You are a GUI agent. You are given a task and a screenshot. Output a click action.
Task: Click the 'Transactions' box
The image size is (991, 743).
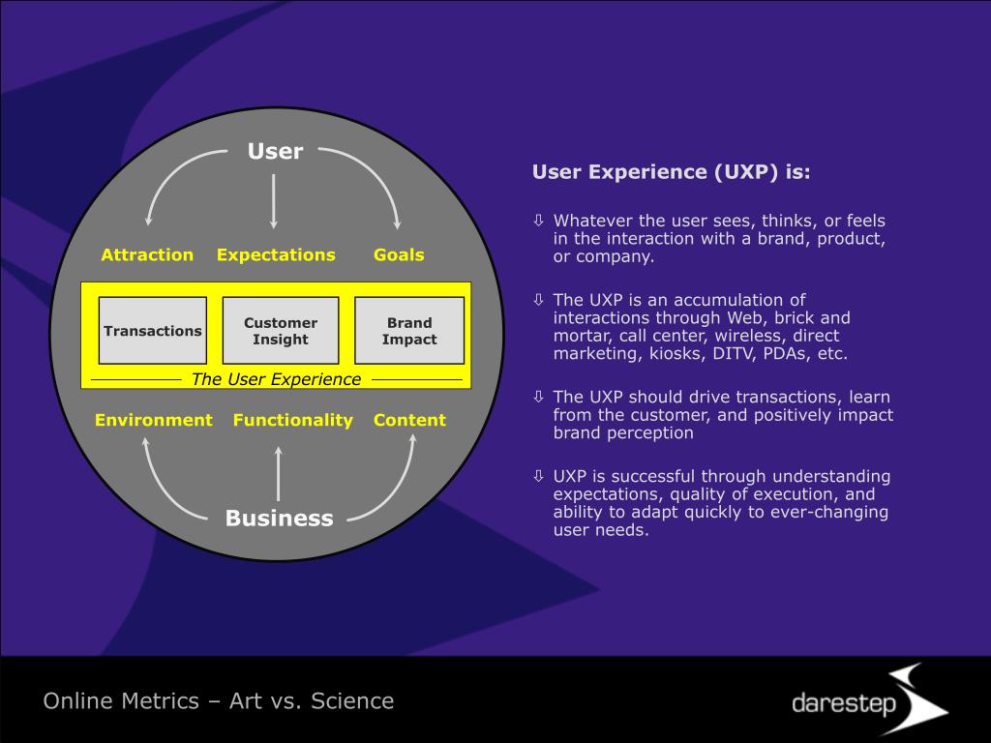(x=153, y=331)
